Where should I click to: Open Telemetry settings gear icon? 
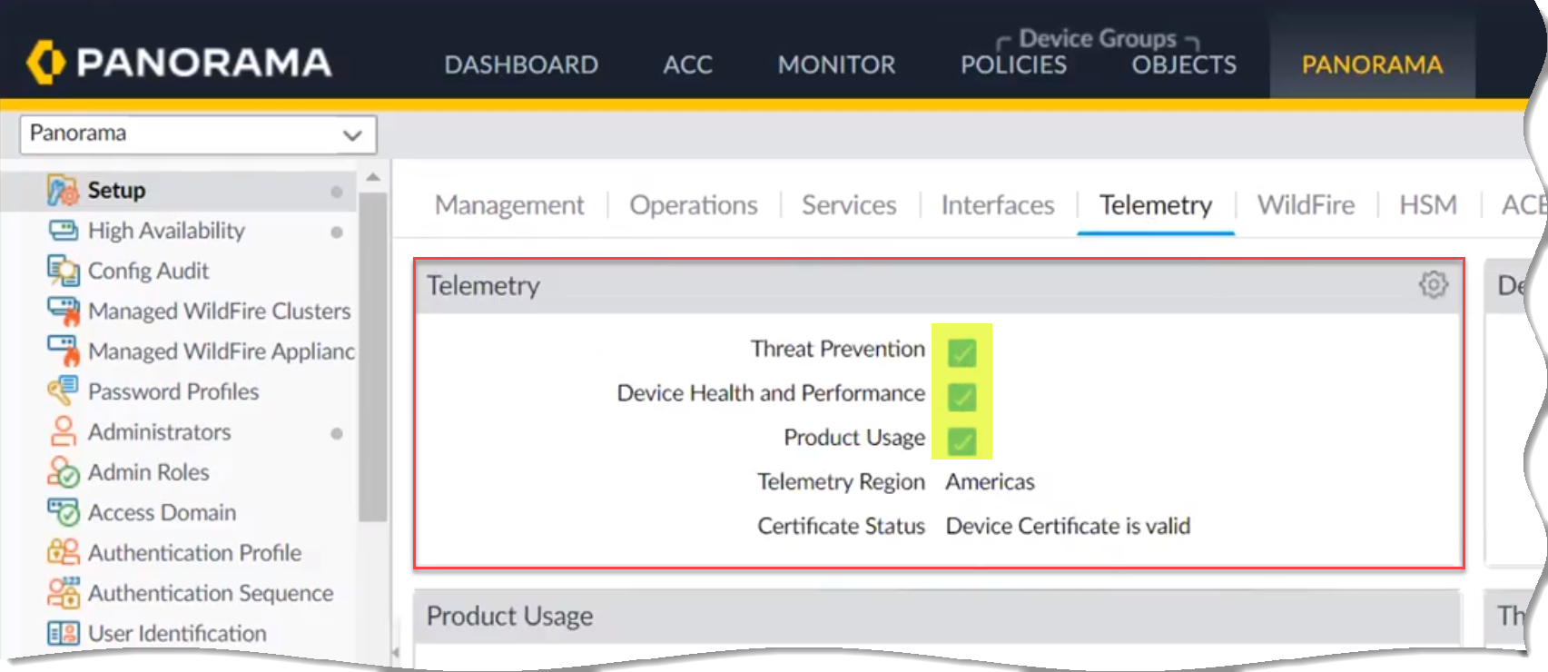[x=1433, y=285]
